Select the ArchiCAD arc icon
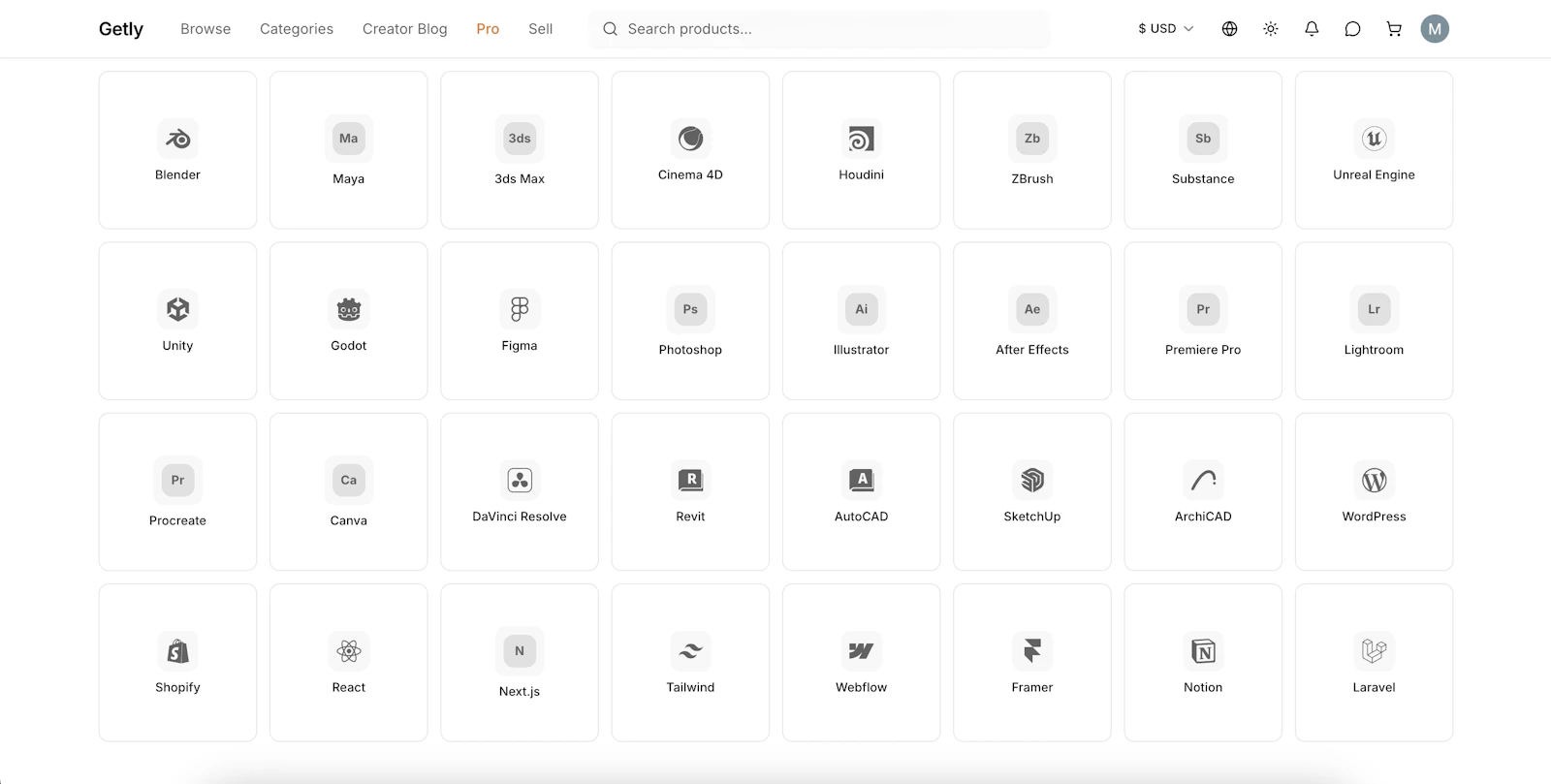Screen dimensions: 1551x784 1203,480
